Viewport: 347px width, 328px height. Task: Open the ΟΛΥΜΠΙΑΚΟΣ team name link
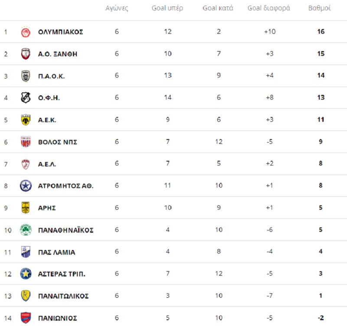61,32
